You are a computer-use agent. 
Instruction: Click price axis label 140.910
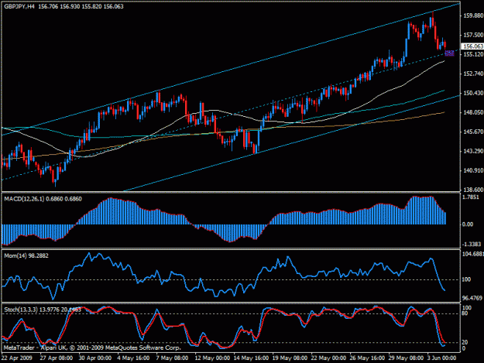(x=473, y=170)
